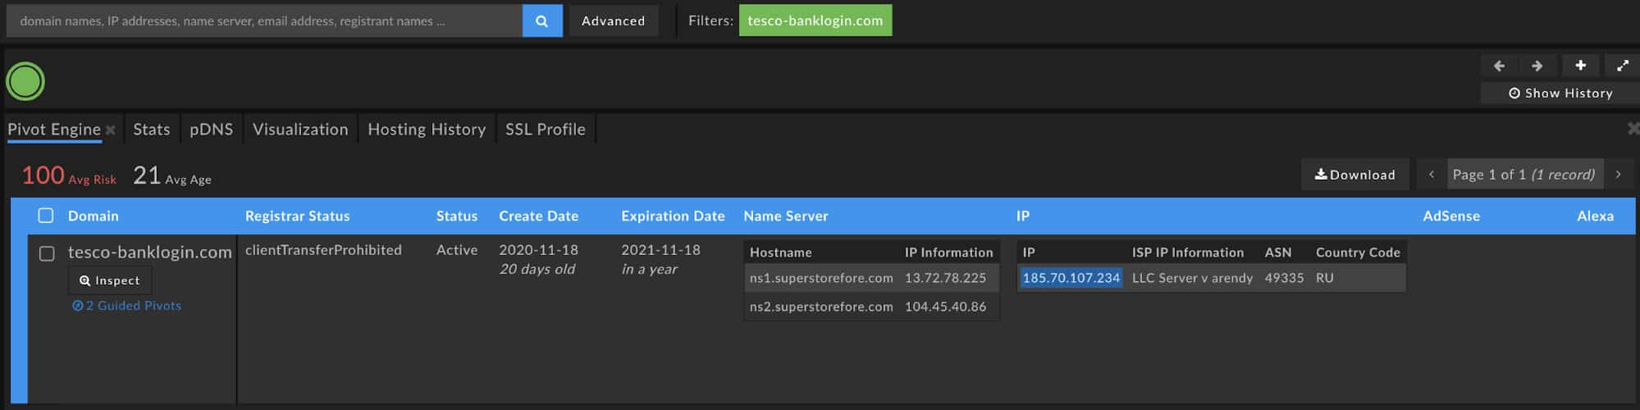The image size is (1640, 410).
Task: Sort by Domain column header
Action: [94, 216]
